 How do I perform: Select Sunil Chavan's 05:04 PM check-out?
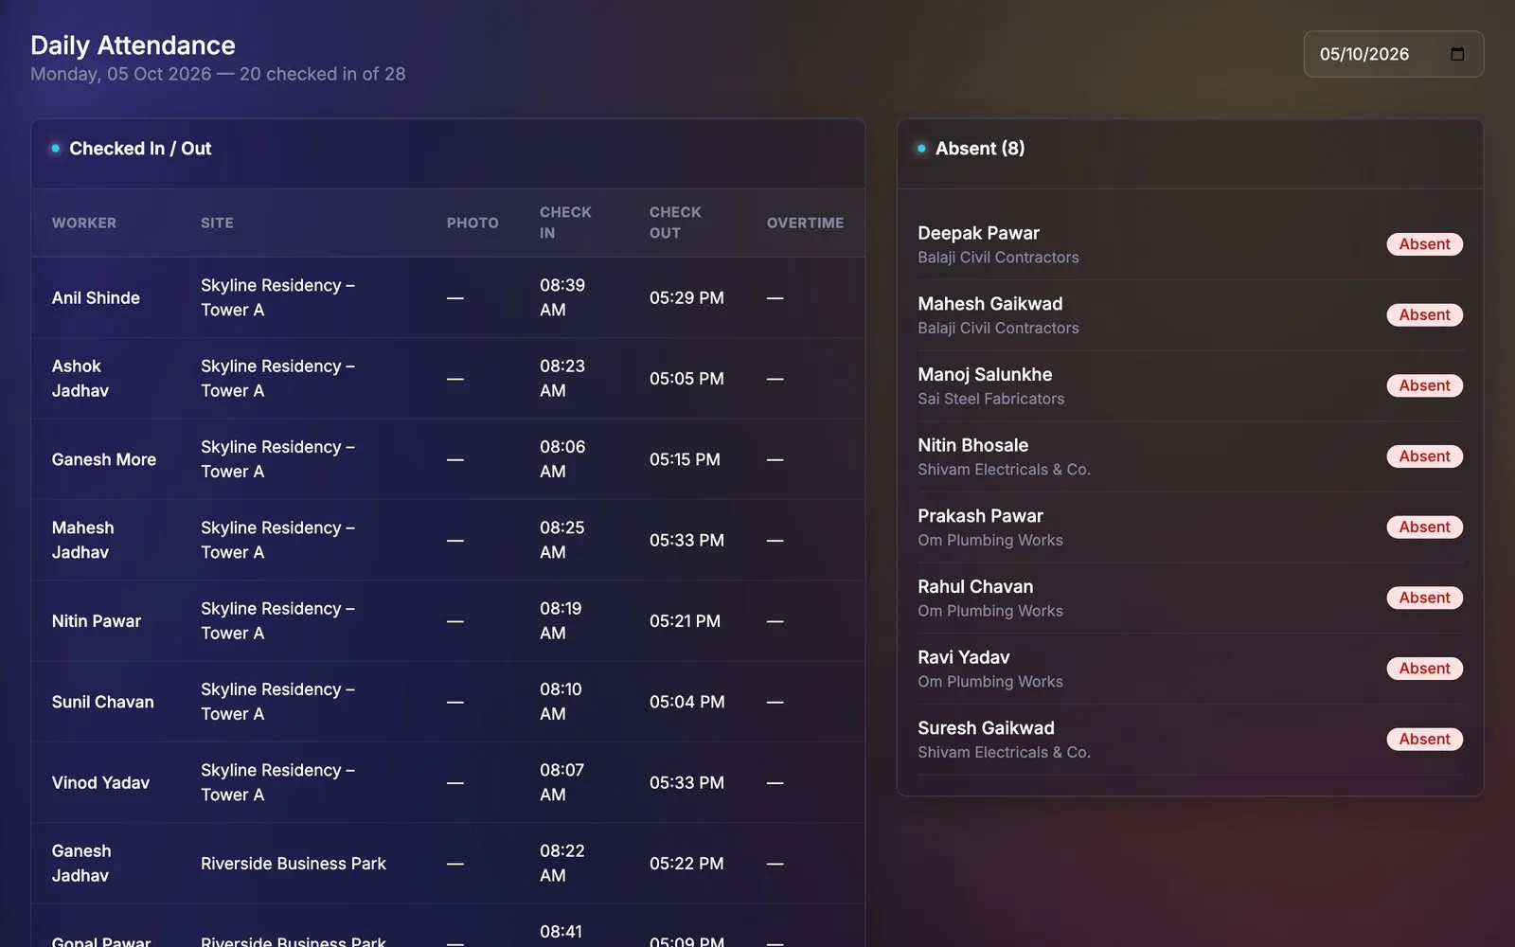pyautogui.click(x=687, y=702)
